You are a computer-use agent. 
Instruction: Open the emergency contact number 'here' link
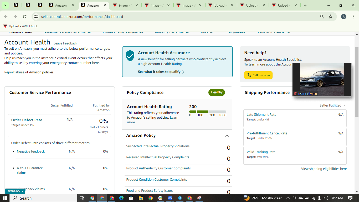pyautogui.click(x=95, y=63)
